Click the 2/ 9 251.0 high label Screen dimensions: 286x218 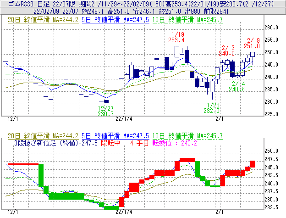point(252,43)
